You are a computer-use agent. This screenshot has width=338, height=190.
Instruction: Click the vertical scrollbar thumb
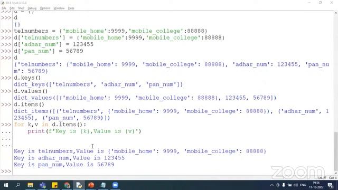point(336,151)
